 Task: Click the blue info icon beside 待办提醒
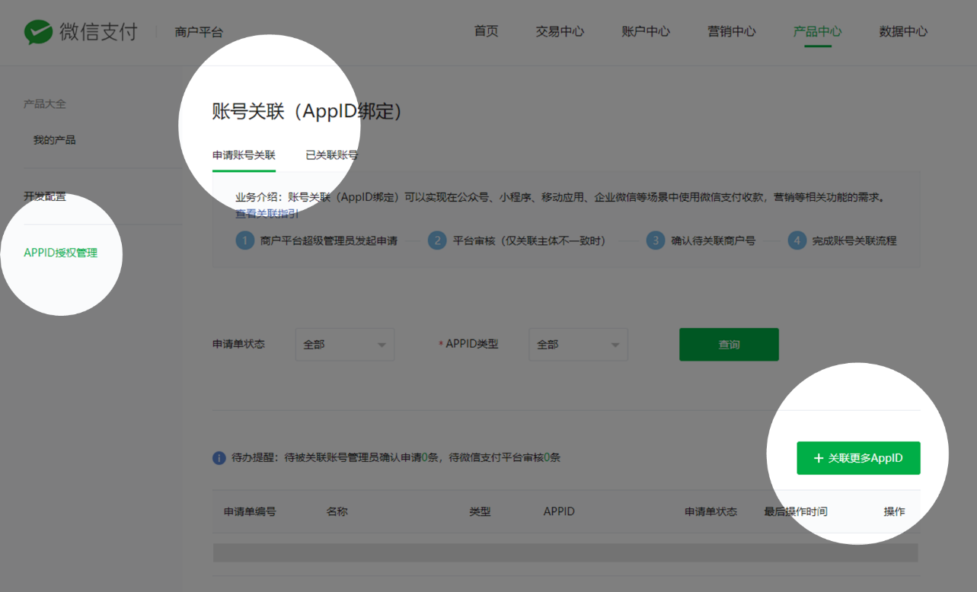(219, 458)
